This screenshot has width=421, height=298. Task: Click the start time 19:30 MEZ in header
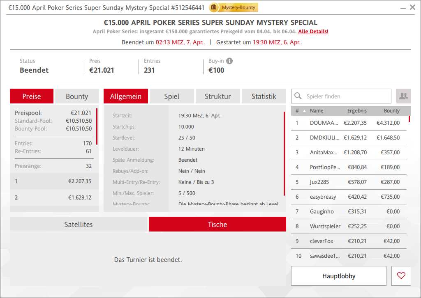[278, 42]
